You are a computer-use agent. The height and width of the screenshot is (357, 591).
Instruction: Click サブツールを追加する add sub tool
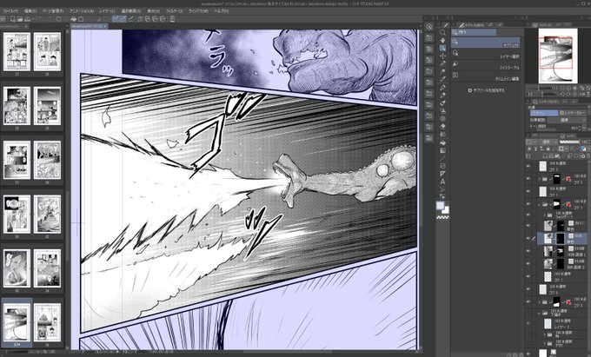click(486, 90)
